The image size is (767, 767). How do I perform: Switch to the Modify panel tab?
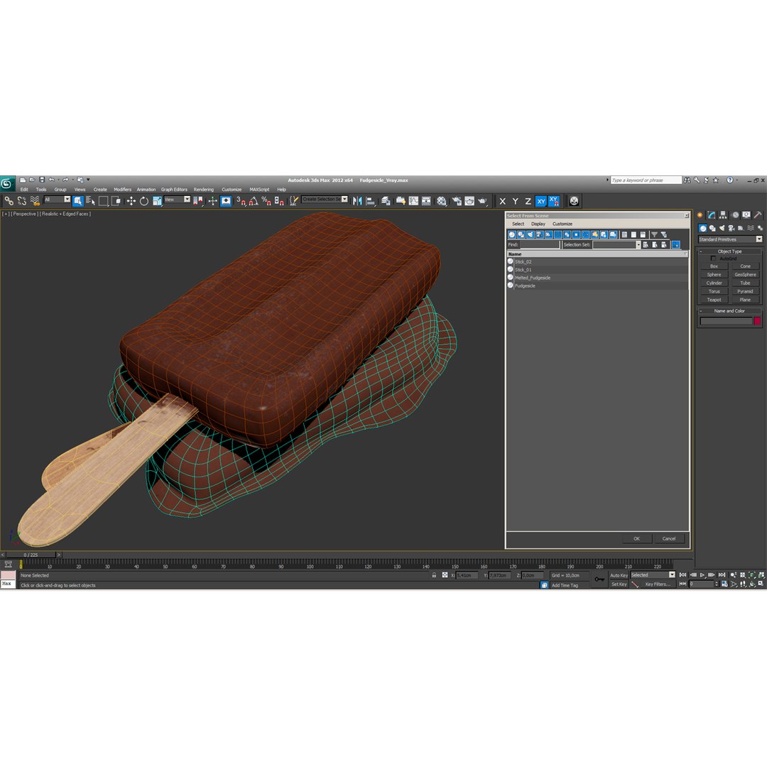coord(712,214)
